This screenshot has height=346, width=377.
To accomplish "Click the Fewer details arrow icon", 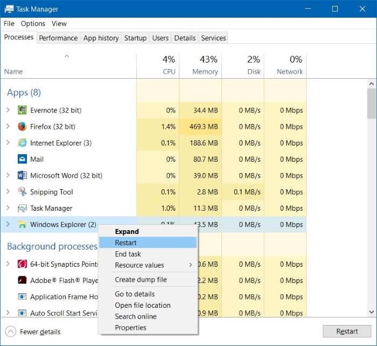I will [x=10, y=332].
